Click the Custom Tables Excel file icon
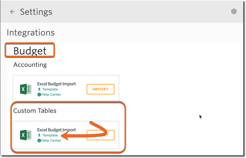 coord(26,135)
